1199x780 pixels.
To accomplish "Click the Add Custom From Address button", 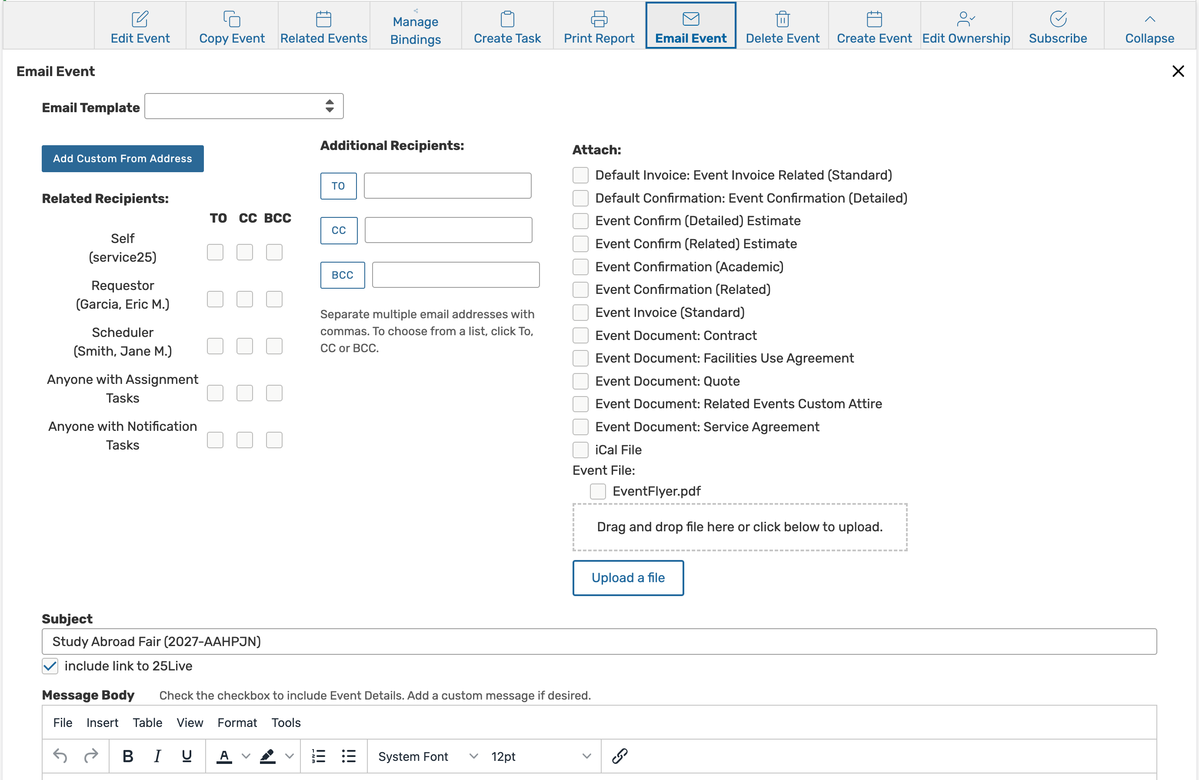I will pyautogui.click(x=123, y=159).
